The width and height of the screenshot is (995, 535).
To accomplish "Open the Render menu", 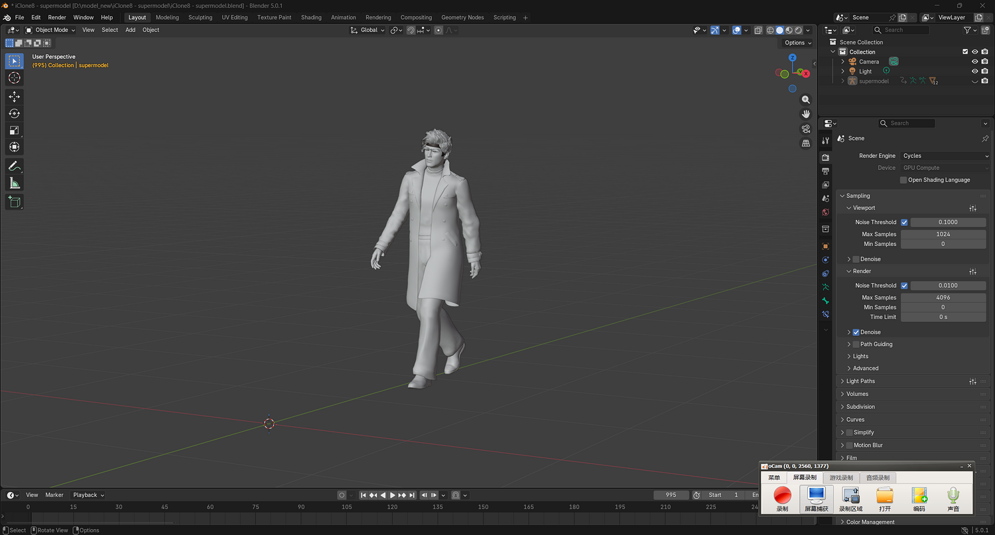I will pyautogui.click(x=57, y=17).
